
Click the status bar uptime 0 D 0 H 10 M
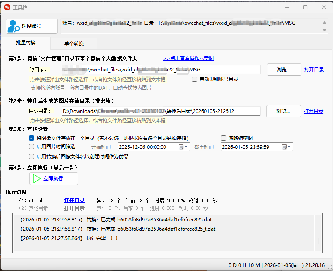244,265
